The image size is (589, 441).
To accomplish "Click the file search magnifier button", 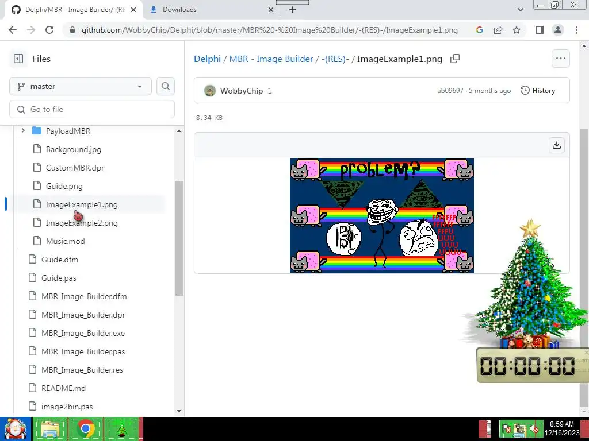I will 165,86.
